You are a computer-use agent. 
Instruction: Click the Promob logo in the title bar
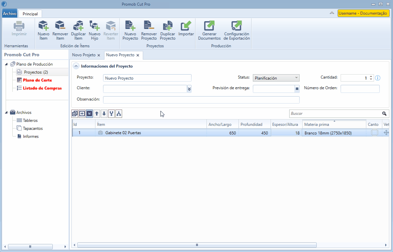pyautogui.click(x=4, y=4)
